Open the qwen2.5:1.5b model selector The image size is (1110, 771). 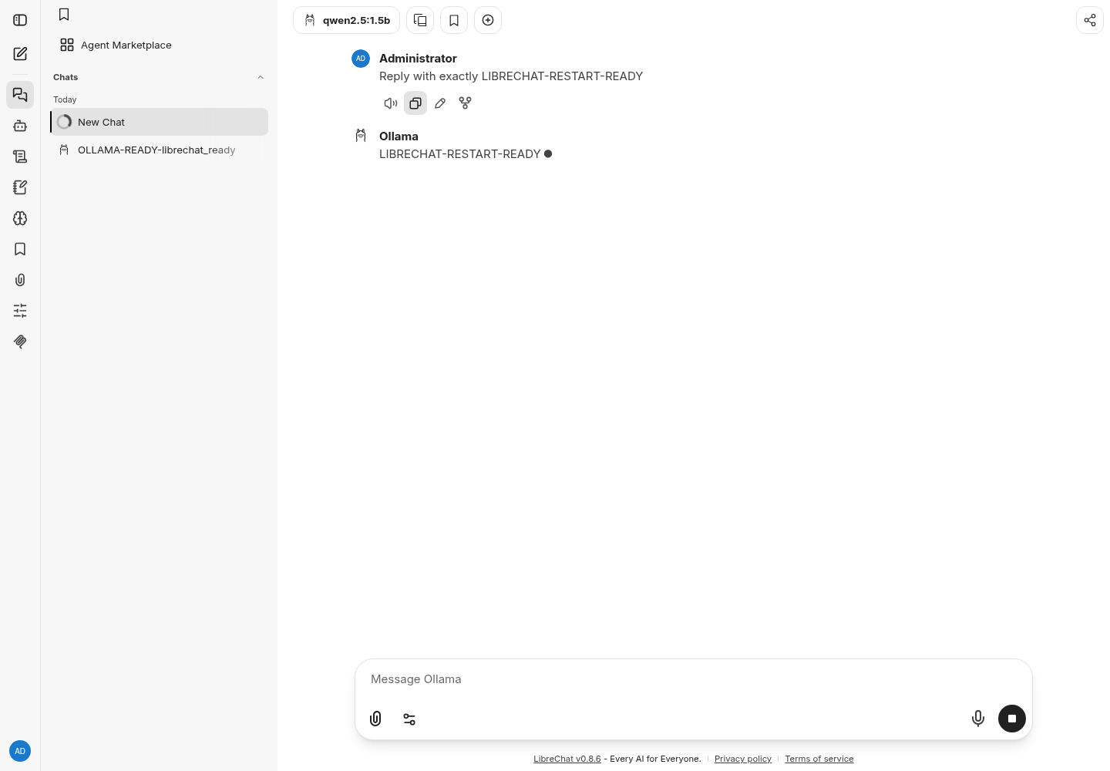point(346,20)
